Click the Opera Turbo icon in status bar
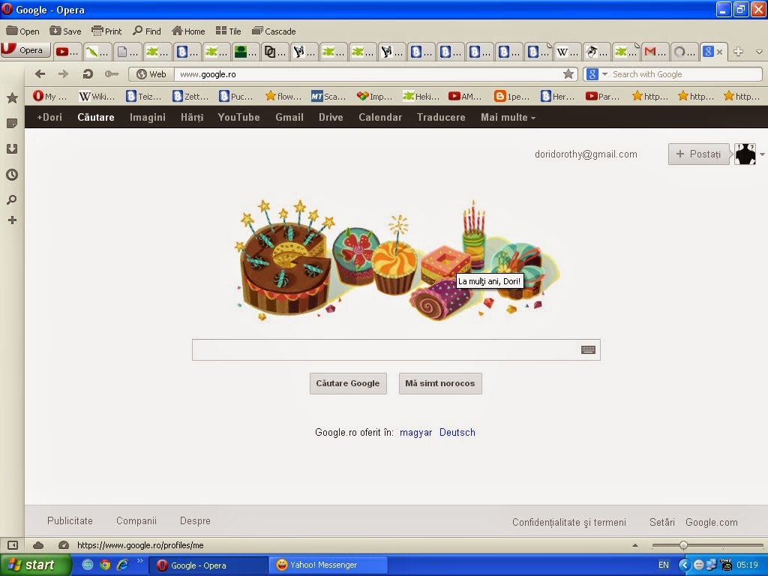 click(x=63, y=545)
